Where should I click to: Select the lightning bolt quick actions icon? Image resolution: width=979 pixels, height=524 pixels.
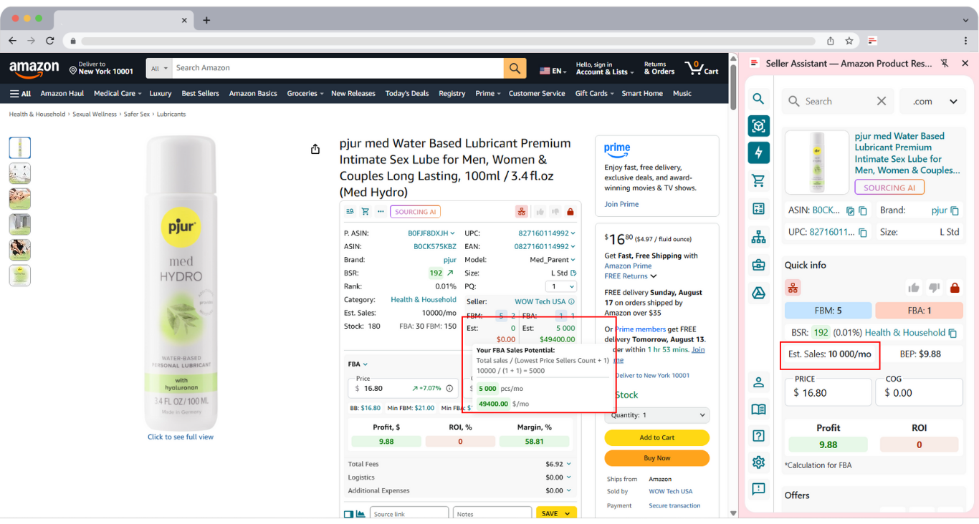coord(758,152)
